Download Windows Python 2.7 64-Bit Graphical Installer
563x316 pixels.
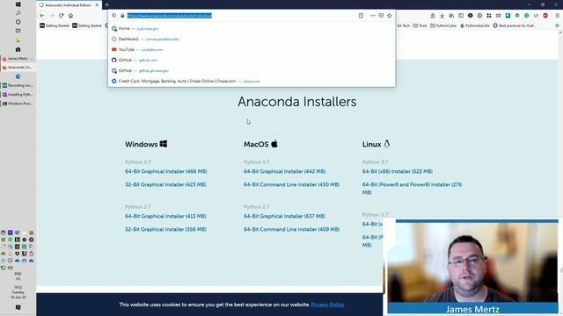pyautogui.click(x=165, y=216)
